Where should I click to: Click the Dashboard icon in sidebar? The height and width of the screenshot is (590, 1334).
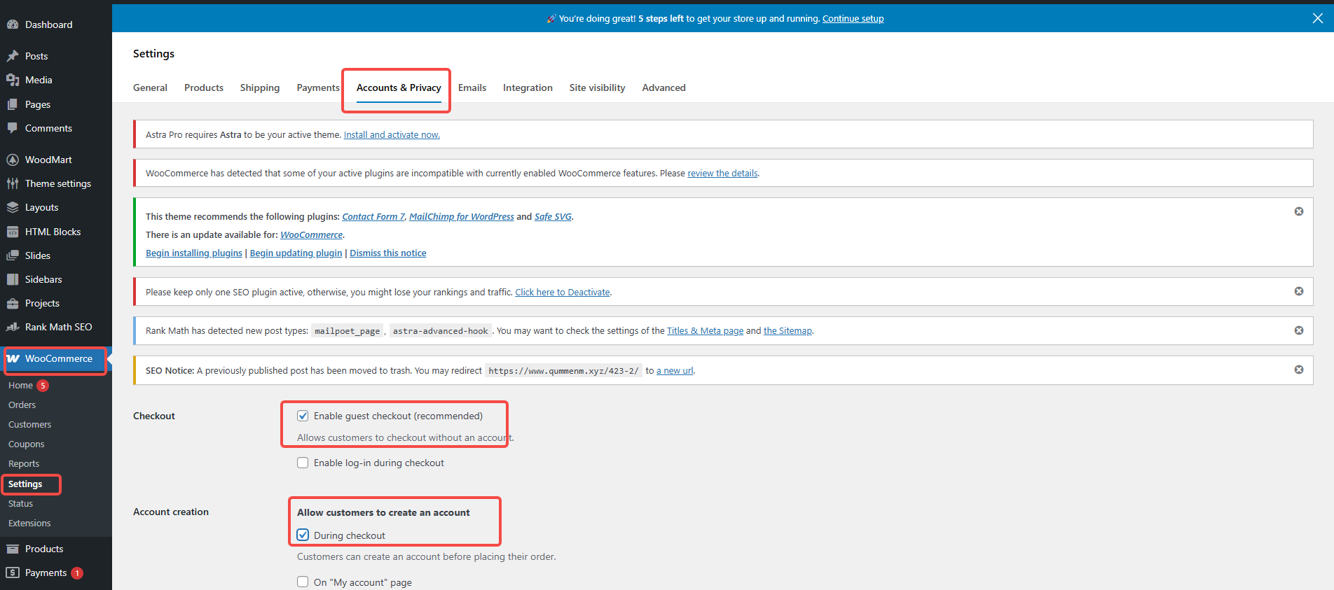point(13,24)
